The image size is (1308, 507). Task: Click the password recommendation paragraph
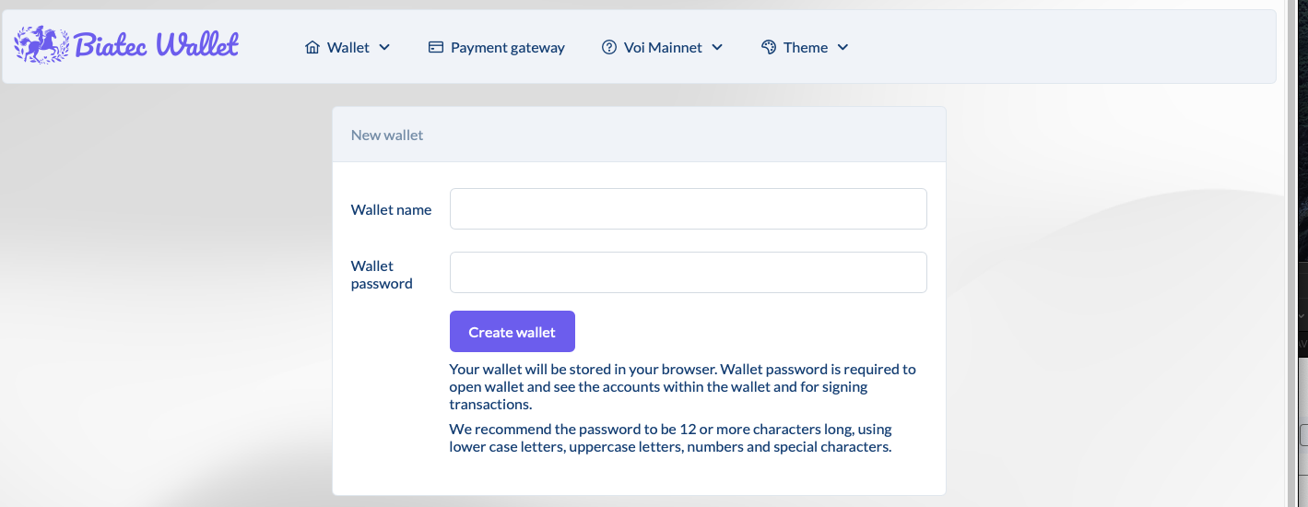pos(670,439)
